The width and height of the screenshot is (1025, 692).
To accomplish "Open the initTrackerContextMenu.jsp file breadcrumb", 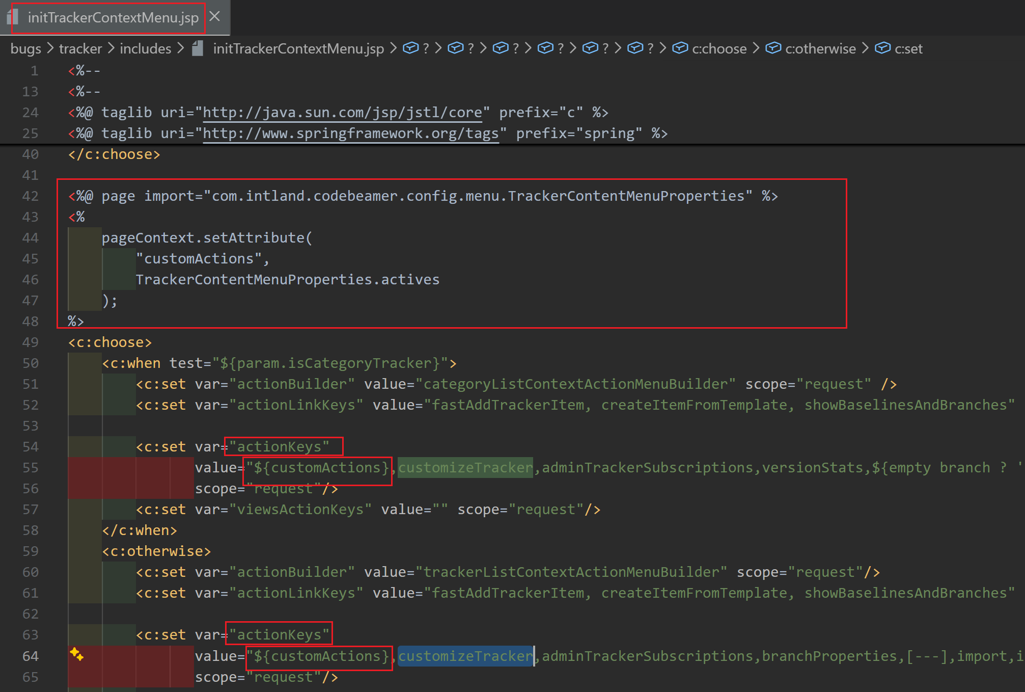I will (x=298, y=49).
